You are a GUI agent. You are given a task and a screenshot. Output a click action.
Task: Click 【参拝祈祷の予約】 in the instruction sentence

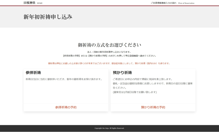[x=72, y=56]
